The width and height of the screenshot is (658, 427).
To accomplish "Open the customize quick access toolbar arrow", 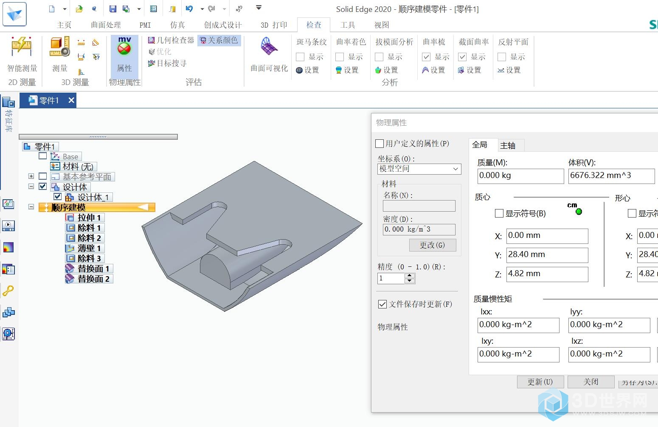I will (259, 8).
